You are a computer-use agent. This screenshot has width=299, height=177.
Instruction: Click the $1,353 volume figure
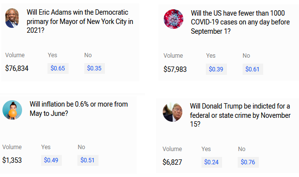(x=12, y=160)
